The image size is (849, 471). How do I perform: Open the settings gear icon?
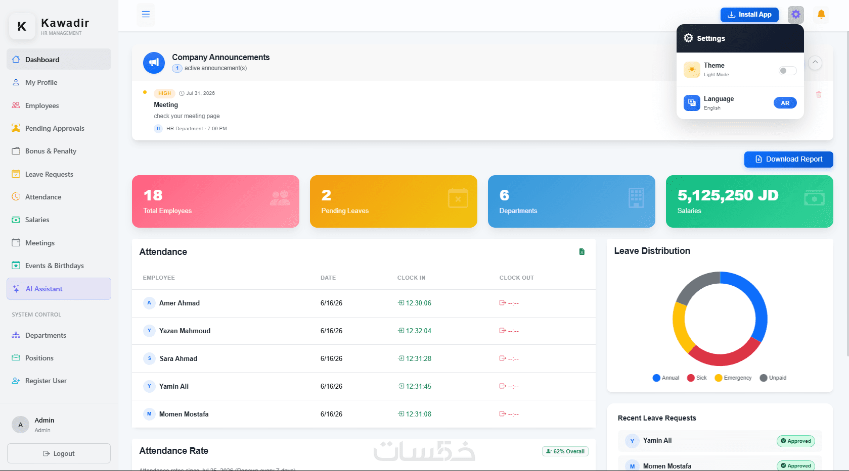click(x=795, y=15)
